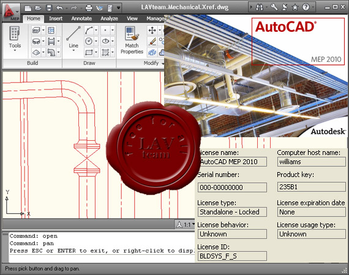
Task: Click the Serial number field 000-00000000
Action: (x=232, y=187)
